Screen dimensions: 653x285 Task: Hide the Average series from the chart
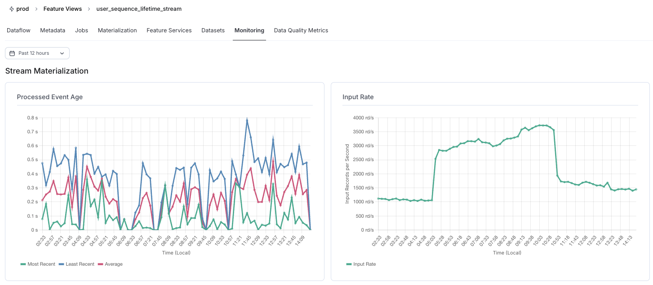[110, 264]
